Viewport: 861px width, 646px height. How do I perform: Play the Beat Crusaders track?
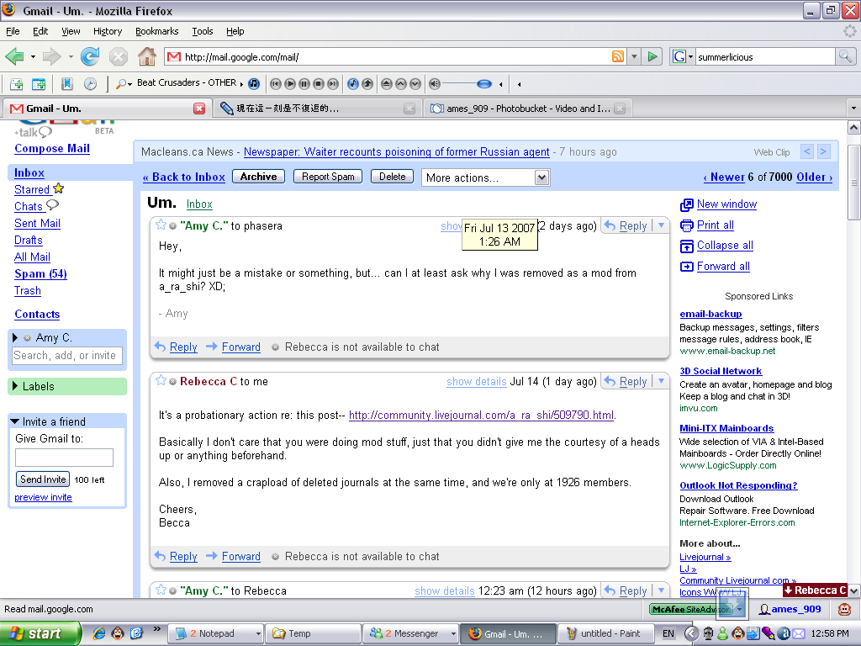pos(290,84)
